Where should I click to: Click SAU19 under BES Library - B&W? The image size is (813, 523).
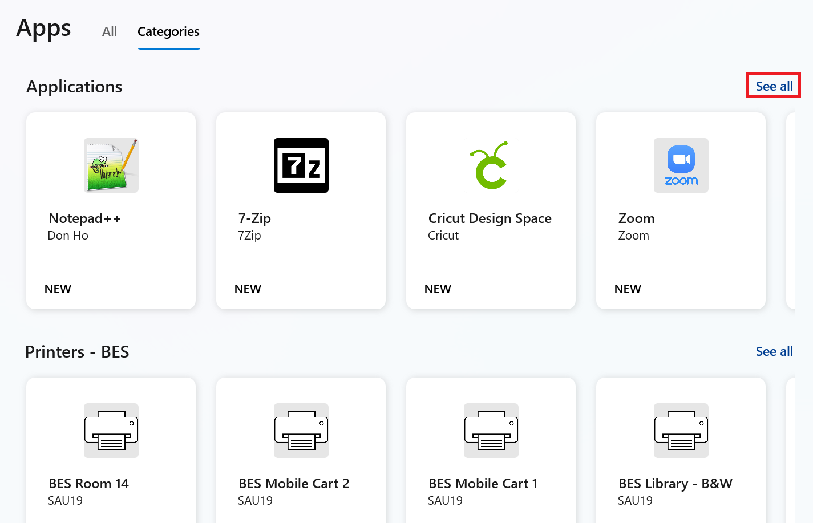[x=635, y=501]
